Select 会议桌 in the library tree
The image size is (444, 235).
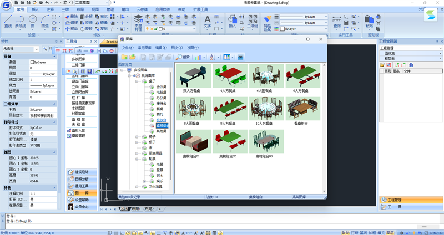tap(162, 87)
